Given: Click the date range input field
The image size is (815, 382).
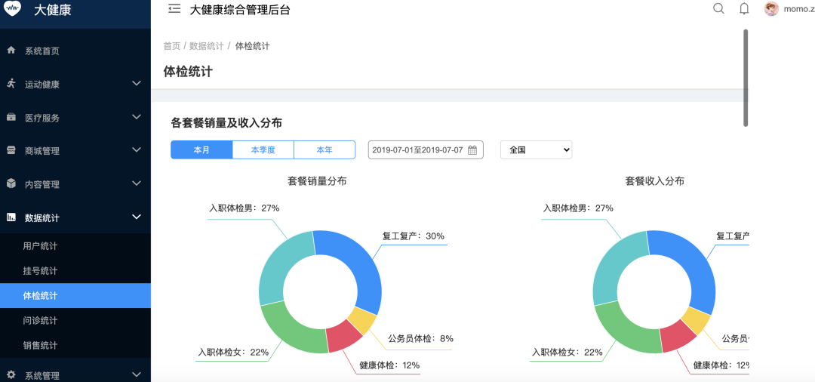Looking at the screenshot, I should coord(418,150).
